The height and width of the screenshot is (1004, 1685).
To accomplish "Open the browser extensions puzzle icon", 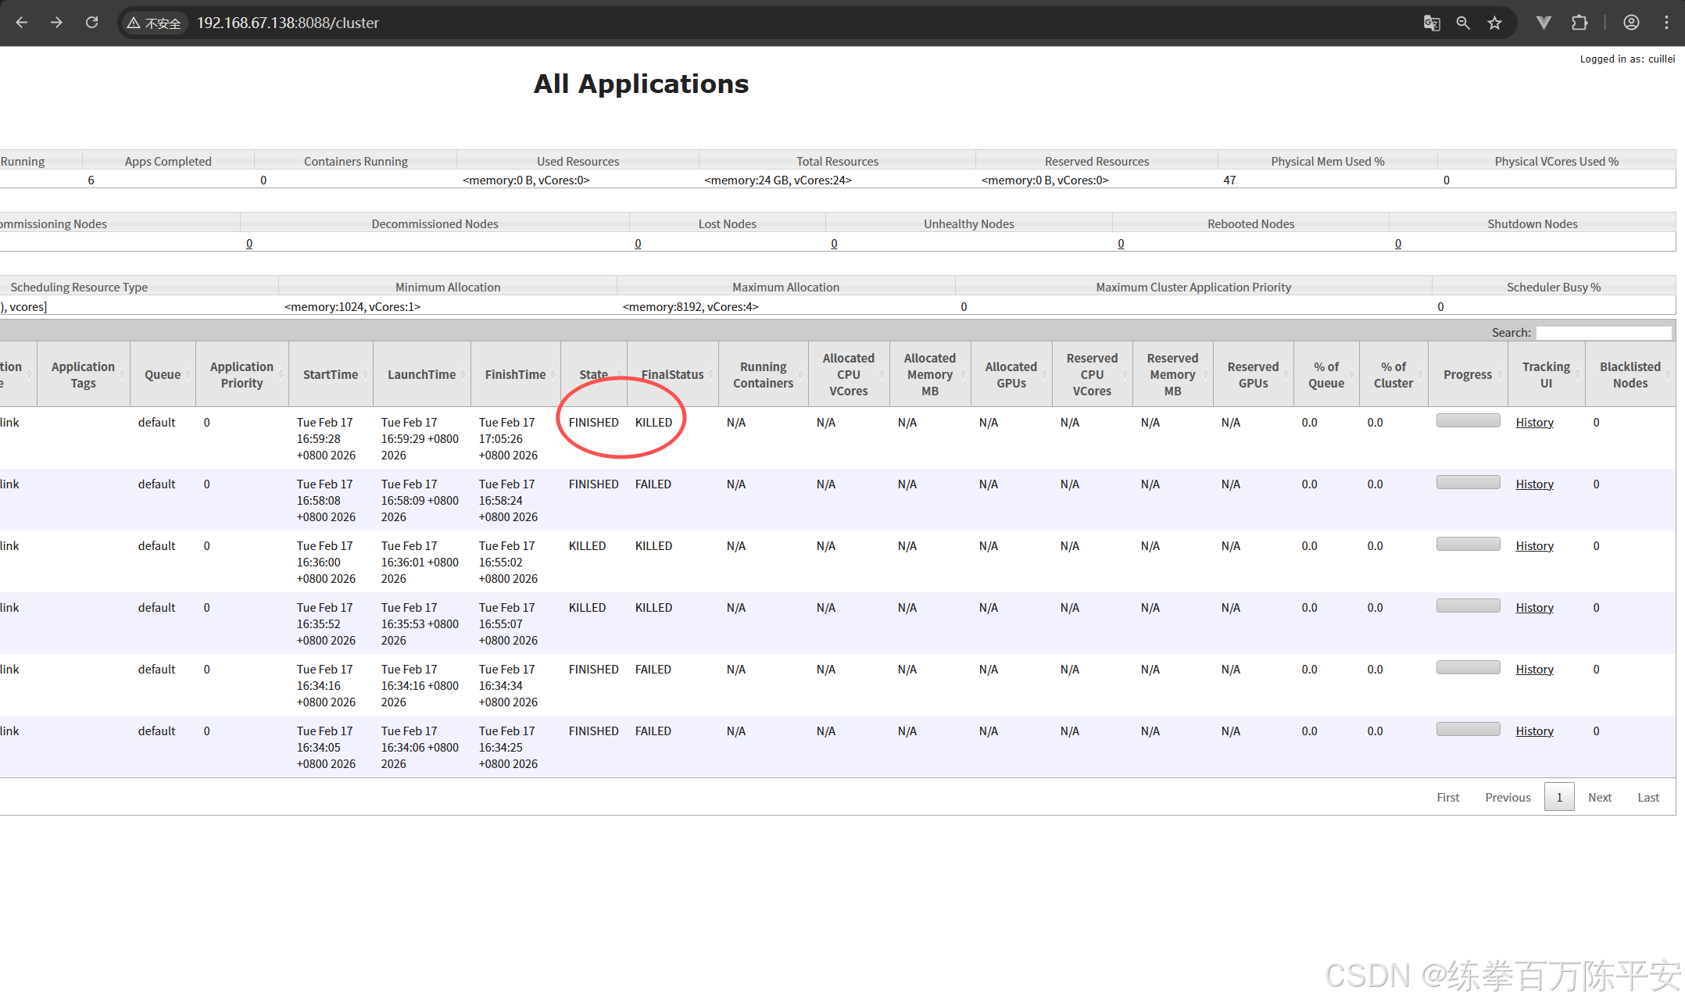I will coord(1579,23).
